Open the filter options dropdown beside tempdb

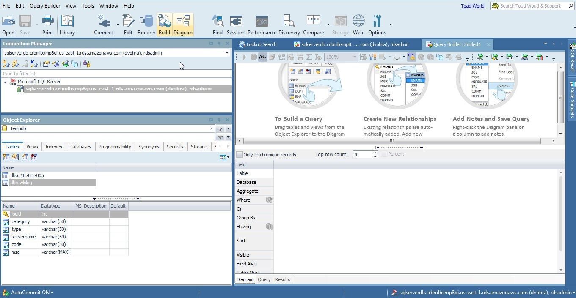coord(228,129)
